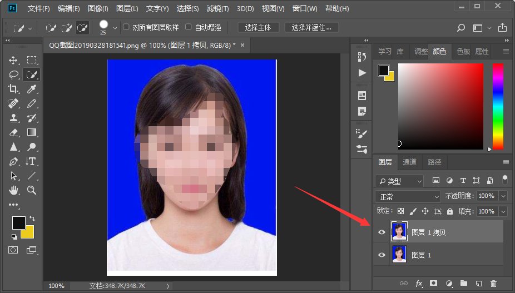Image resolution: width=515 pixels, height=293 pixels.
Task: Switch to the 通道 tab
Action: 409,162
